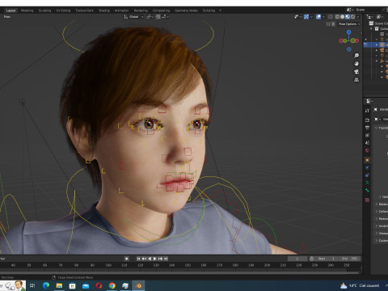Select rendered viewport shading
Viewport: 388px width, 291px height.
tap(352, 17)
